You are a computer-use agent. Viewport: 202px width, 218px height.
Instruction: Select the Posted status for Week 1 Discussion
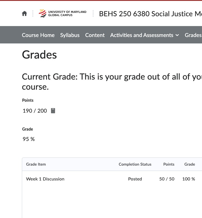pos(135,179)
